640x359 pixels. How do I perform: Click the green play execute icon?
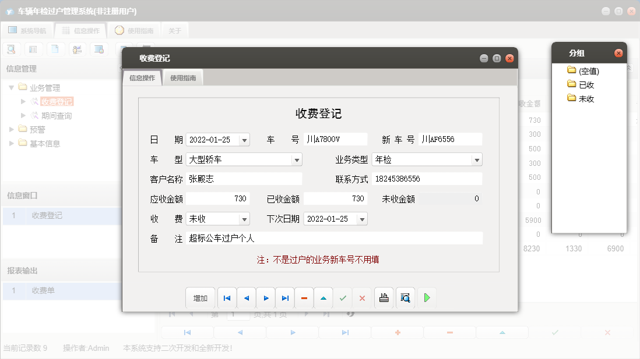click(x=427, y=297)
